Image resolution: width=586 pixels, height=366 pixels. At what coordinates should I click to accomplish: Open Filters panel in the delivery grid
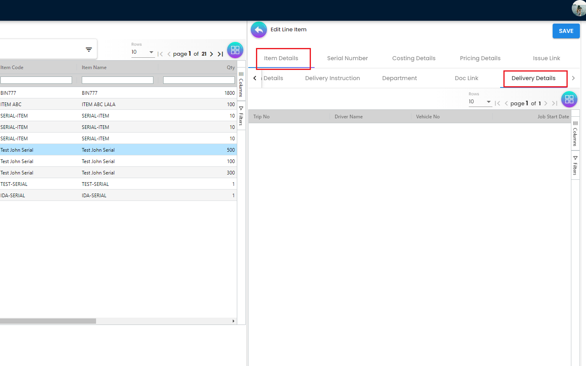click(575, 165)
